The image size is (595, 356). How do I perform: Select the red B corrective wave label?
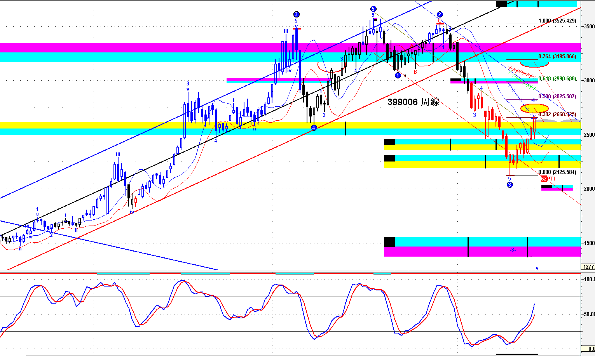415,72
